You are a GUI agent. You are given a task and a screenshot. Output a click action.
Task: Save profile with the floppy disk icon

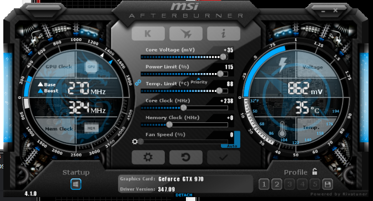(327, 184)
